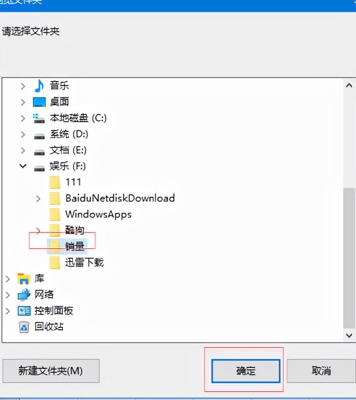Click the 取消 cancel button
Viewport: 356px width, 400px height.
[x=321, y=371]
